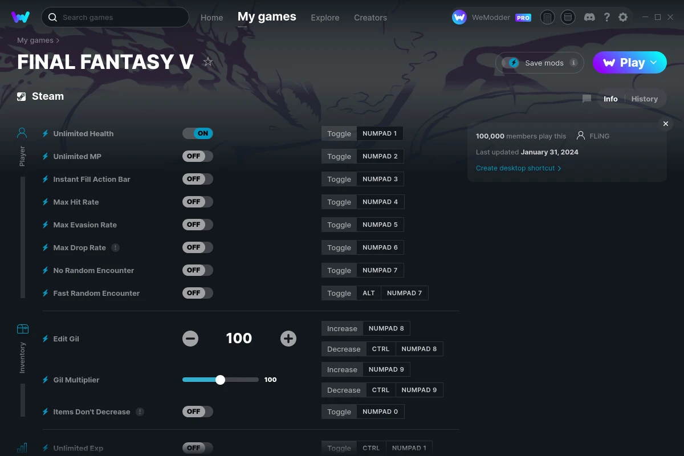Click Create desktop shortcut link
Image resolution: width=684 pixels, height=456 pixels.
click(518, 168)
